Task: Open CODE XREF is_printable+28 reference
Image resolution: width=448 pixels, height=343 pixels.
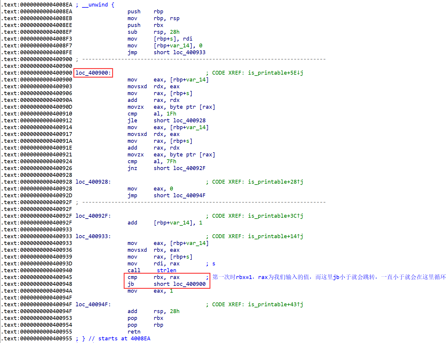Action: pos(275,182)
